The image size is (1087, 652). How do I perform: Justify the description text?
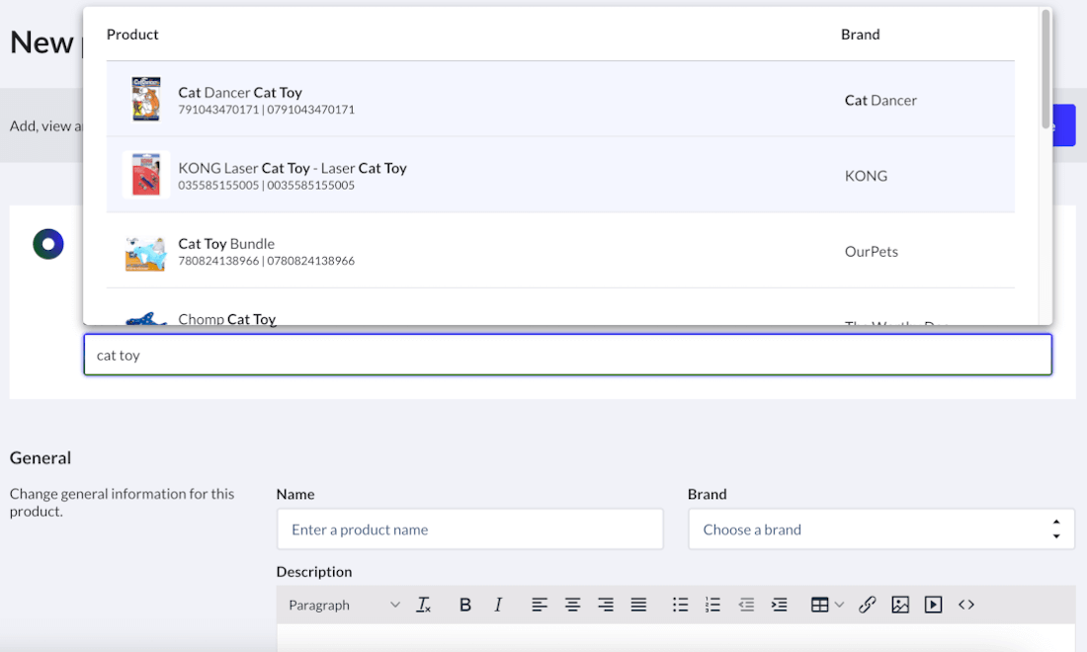(x=638, y=605)
